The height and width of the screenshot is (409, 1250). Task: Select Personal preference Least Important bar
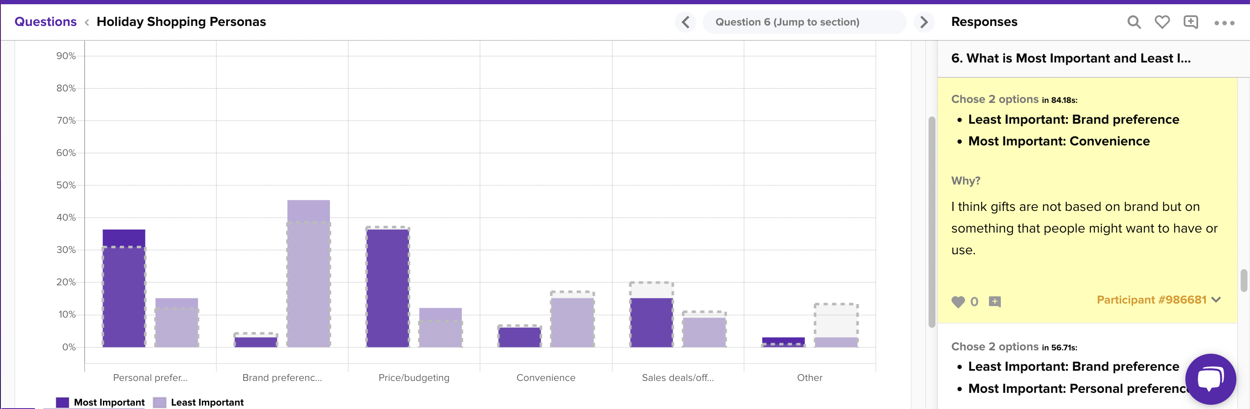176,323
